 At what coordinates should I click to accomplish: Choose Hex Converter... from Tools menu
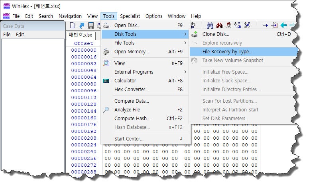pyautogui.click(x=146, y=90)
